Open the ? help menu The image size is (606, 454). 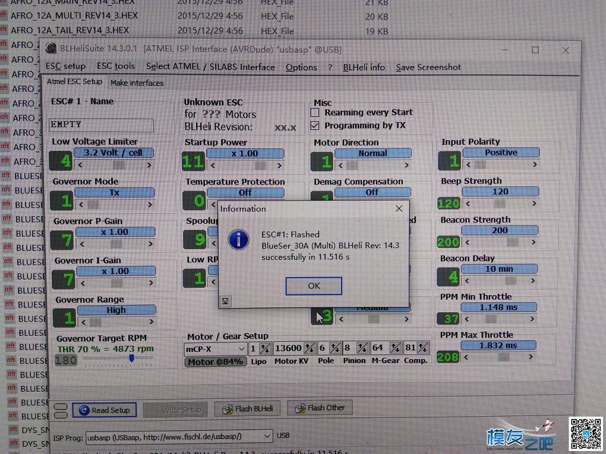pyautogui.click(x=330, y=68)
